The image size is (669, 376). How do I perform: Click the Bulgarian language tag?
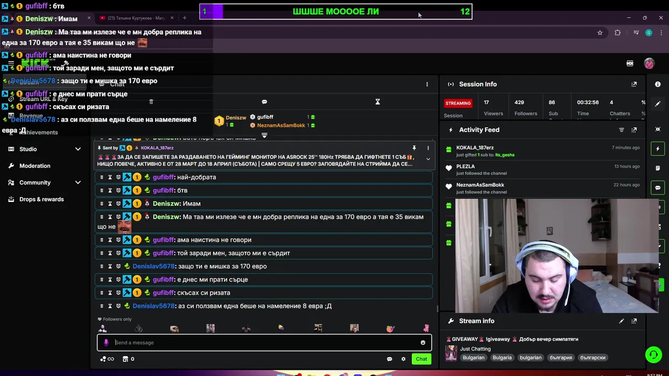click(474, 358)
